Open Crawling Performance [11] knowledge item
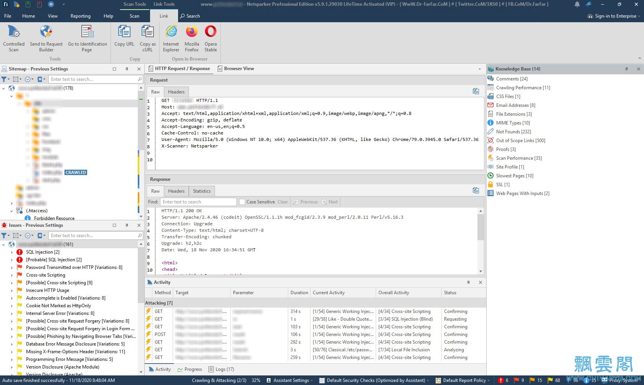Viewport: 644px width, 385px height. click(523, 87)
